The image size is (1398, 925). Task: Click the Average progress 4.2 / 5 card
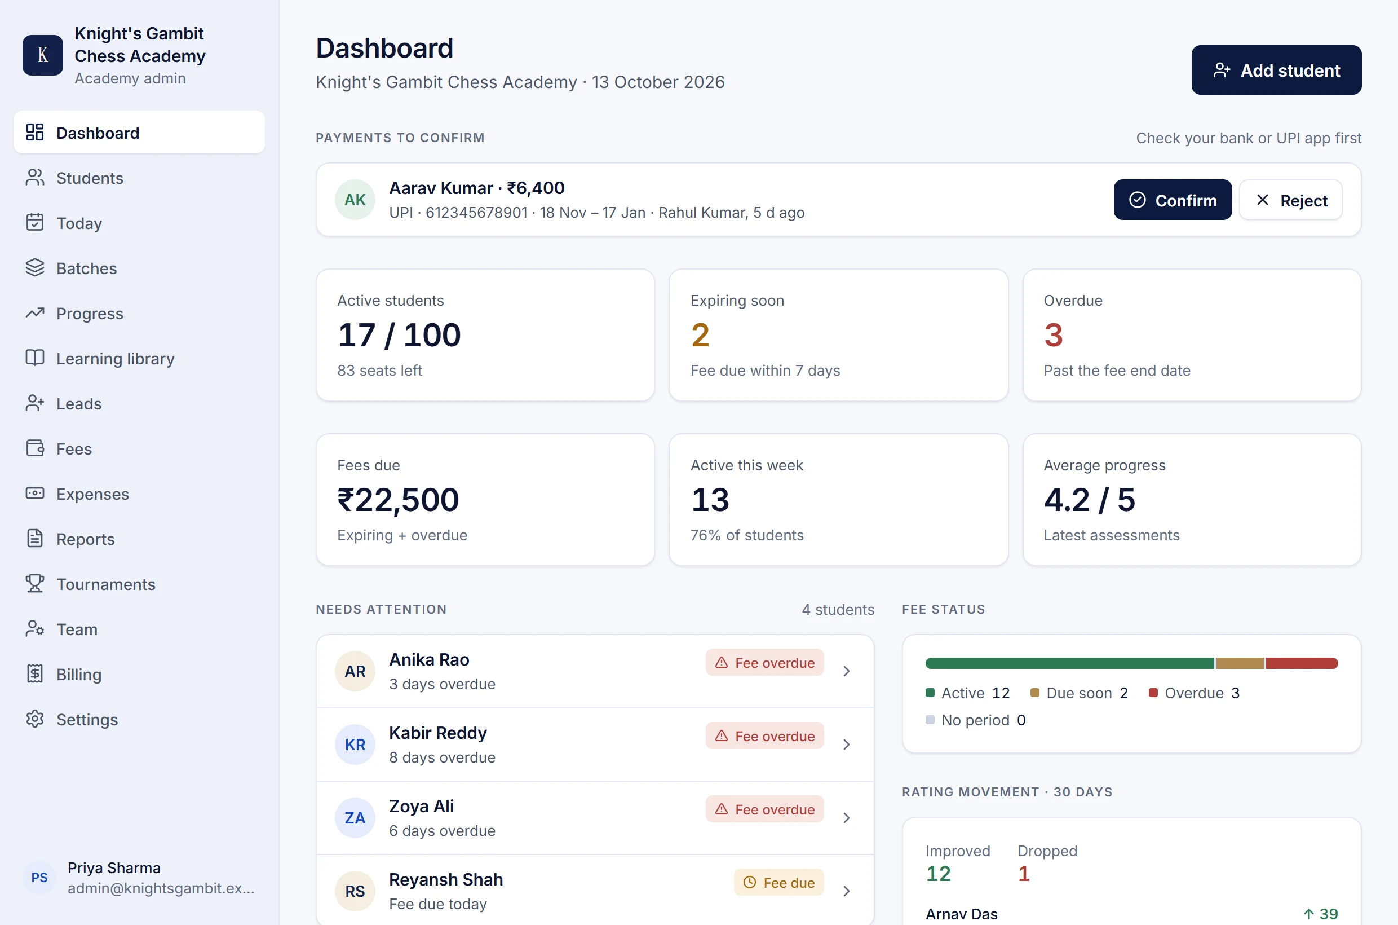pos(1192,500)
